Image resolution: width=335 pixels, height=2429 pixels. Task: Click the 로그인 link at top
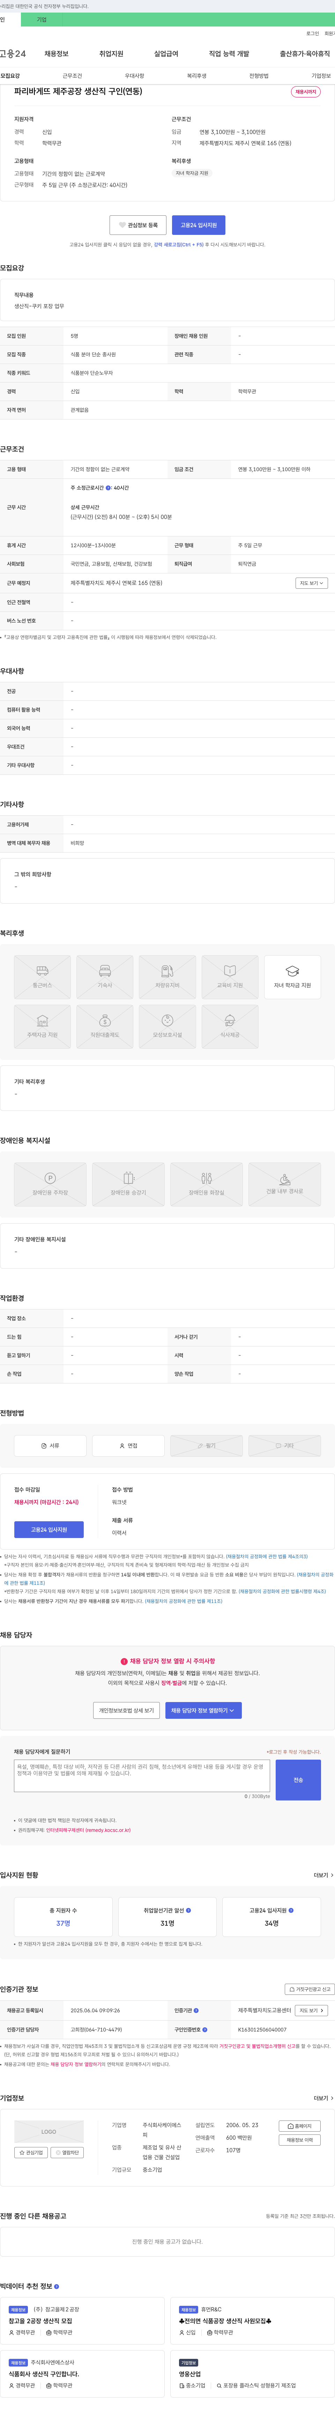point(312,33)
